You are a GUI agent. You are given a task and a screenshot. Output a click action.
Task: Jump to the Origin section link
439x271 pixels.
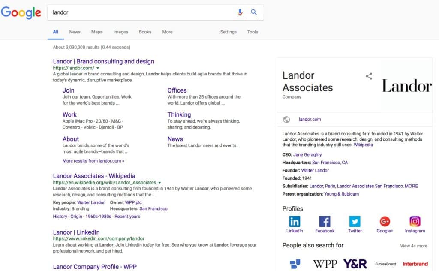(x=76, y=217)
